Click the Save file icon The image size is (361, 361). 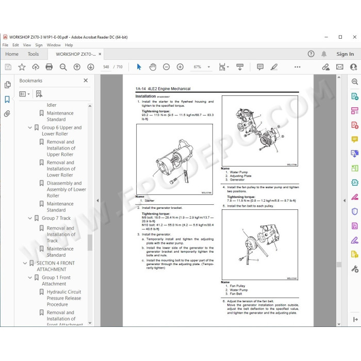click(x=8, y=67)
